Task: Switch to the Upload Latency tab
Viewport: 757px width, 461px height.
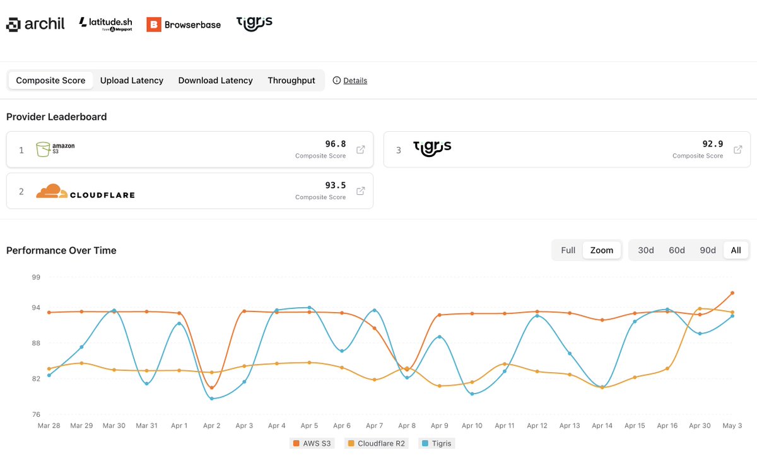Action: [x=132, y=80]
